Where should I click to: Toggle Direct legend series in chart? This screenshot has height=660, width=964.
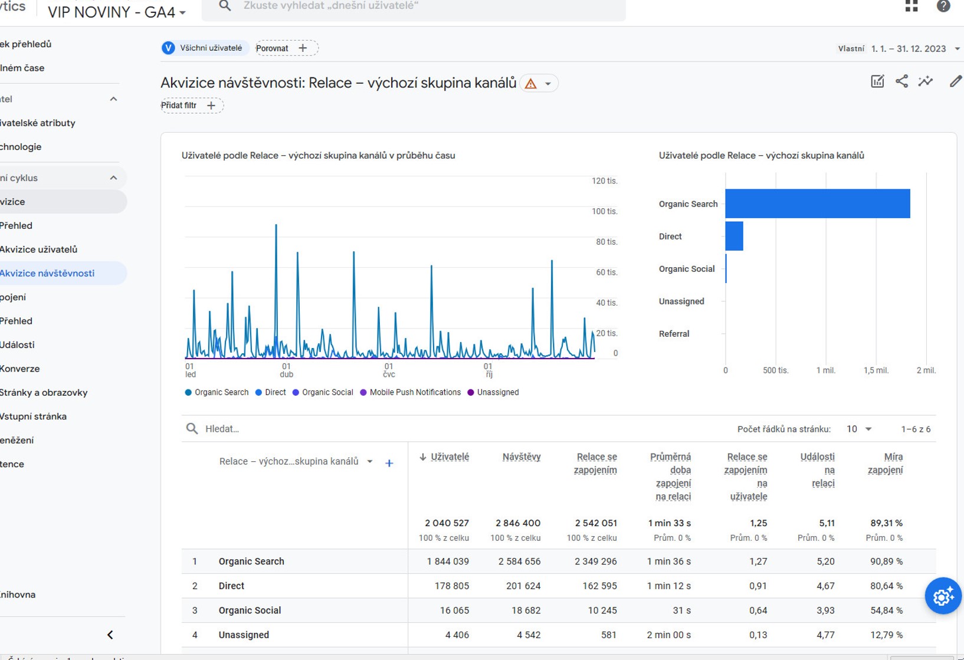pos(270,392)
